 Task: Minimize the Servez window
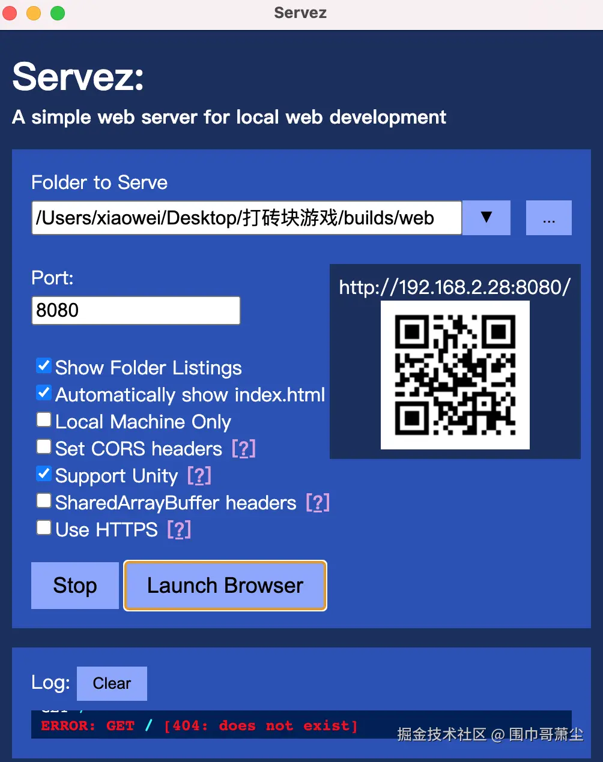(34, 13)
